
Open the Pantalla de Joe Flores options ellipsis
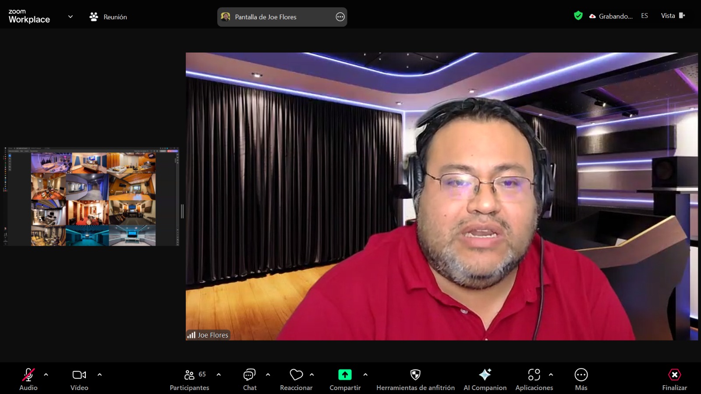340,17
